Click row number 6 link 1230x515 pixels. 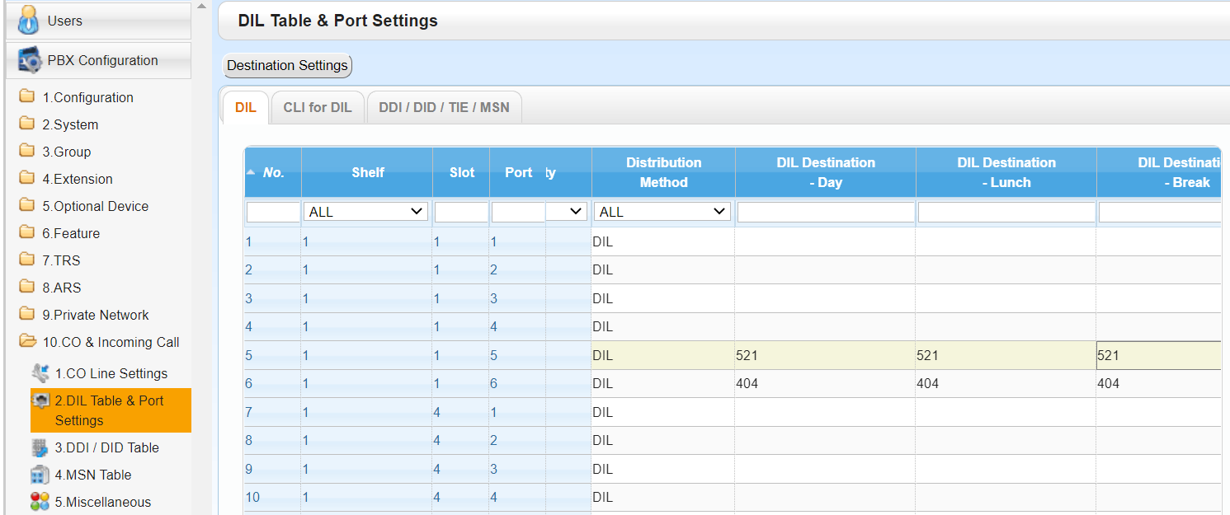(249, 384)
